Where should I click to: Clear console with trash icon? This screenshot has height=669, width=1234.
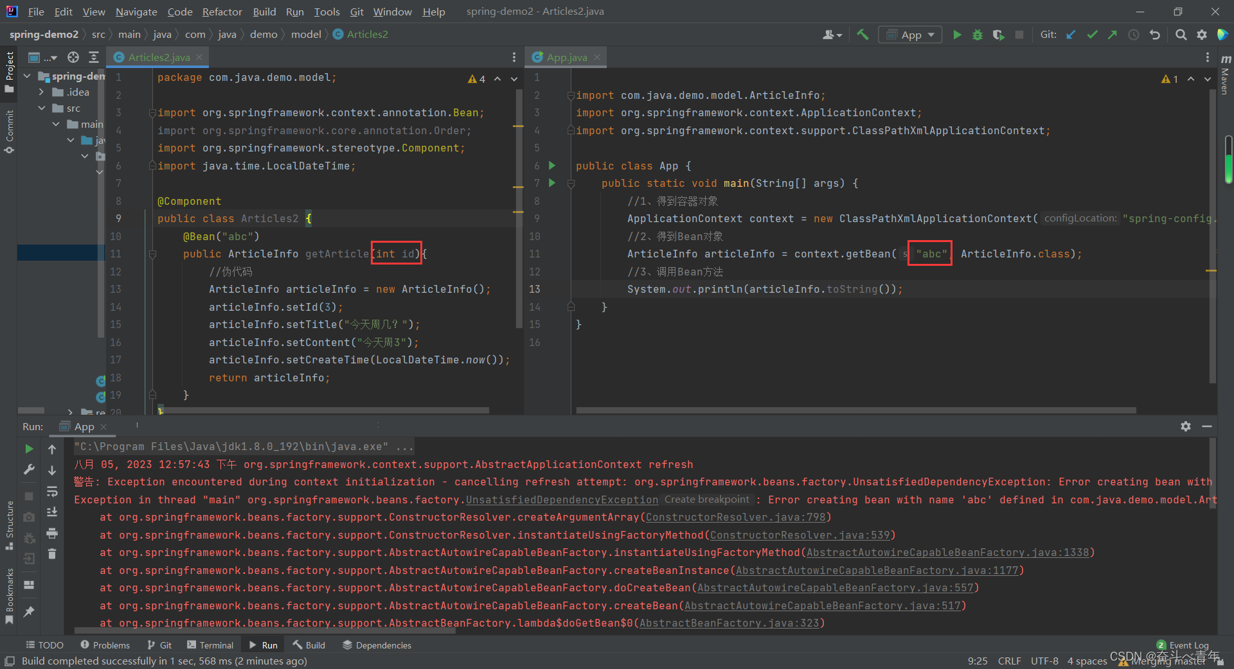52,553
